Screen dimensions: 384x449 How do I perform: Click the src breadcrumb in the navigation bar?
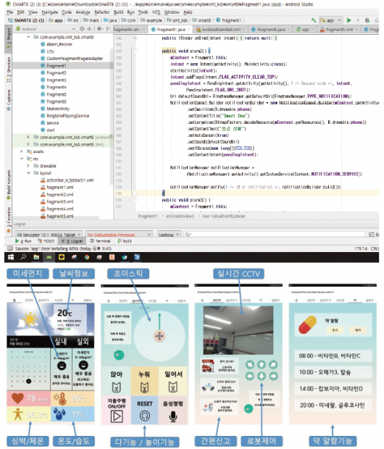(73, 20)
